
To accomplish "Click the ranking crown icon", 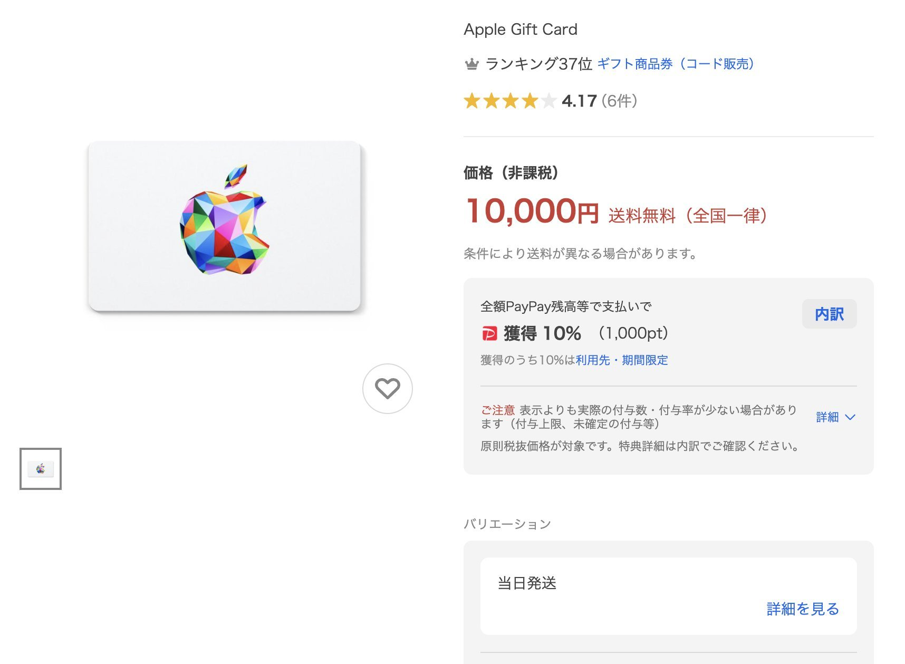I will click(x=471, y=64).
